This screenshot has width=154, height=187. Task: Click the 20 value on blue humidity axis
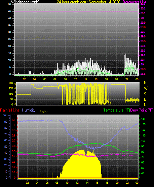(6, 165)
